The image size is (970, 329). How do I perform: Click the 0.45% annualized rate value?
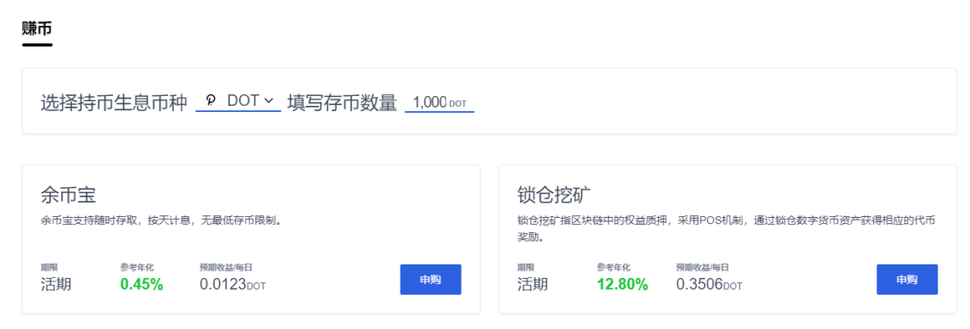pos(142,284)
